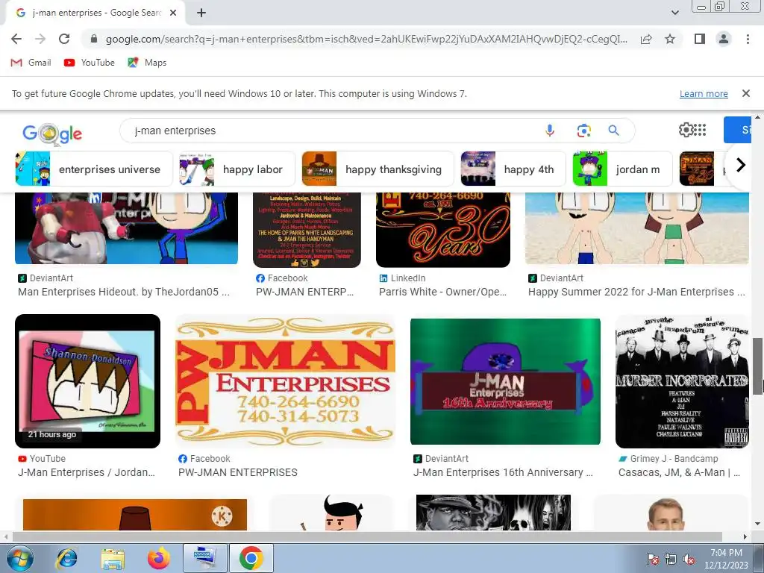Show more suggestion chips with right chevron

pos(741,165)
